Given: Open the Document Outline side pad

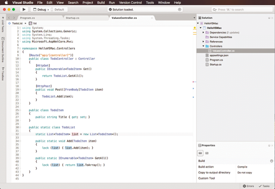Looking at the screenshot, I should click(x=3, y=49).
